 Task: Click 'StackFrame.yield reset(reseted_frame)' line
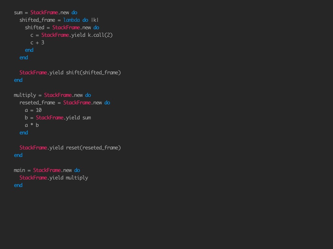(x=70, y=148)
